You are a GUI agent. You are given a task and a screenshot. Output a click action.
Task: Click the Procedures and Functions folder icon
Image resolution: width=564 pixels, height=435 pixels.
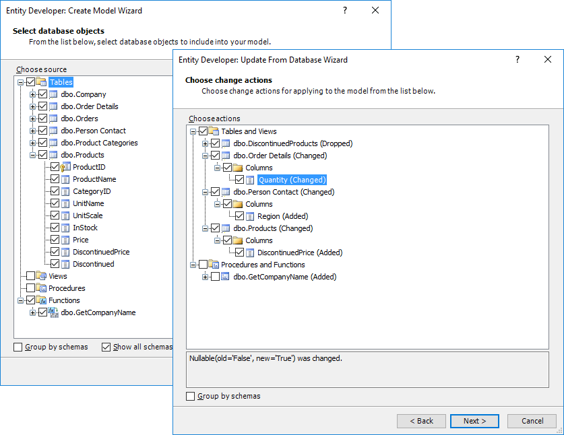[x=214, y=265]
